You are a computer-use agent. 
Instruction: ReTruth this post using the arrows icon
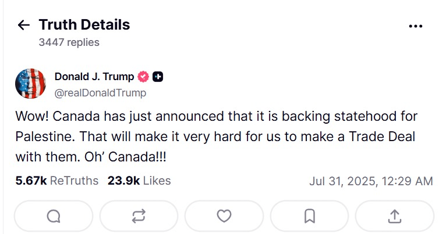139,216
